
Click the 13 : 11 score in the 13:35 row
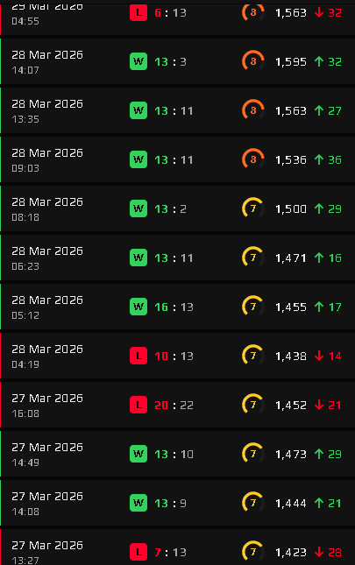[x=174, y=111]
